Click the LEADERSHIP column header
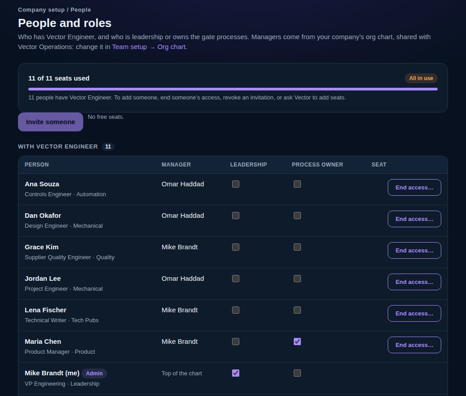 (x=248, y=165)
